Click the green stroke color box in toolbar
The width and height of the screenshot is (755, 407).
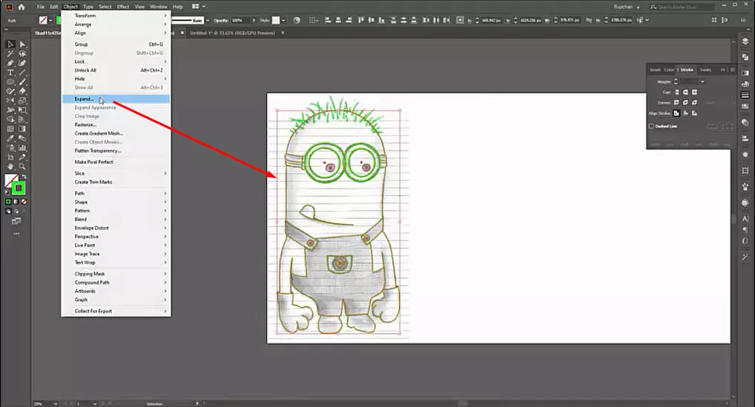tap(19, 188)
